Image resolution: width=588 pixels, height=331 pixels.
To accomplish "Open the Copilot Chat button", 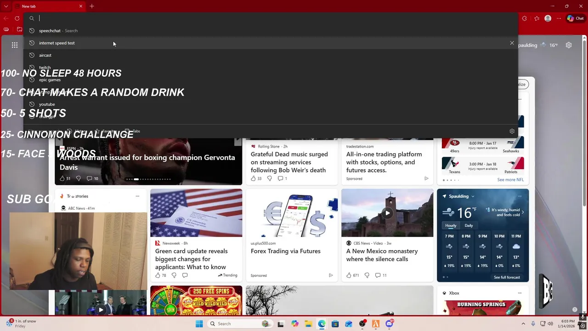I will click(576, 18).
